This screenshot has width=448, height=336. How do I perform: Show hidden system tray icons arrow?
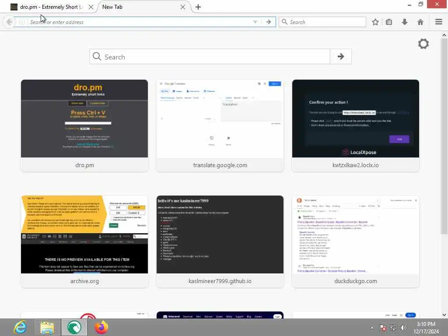coord(372,328)
